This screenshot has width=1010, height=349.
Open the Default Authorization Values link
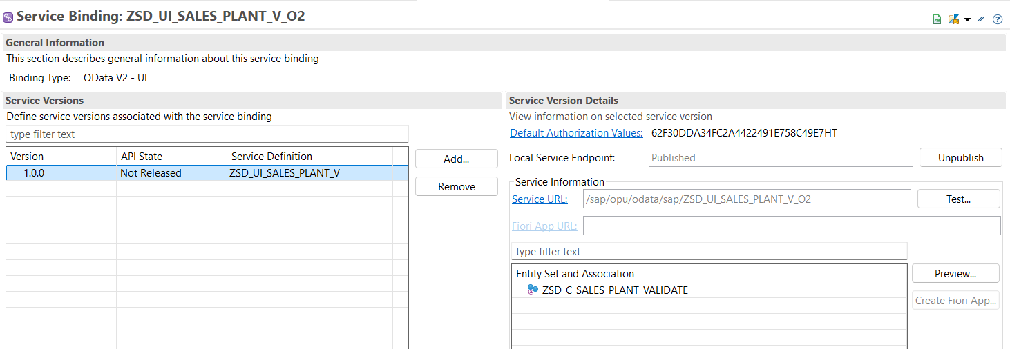pyautogui.click(x=576, y=133)
